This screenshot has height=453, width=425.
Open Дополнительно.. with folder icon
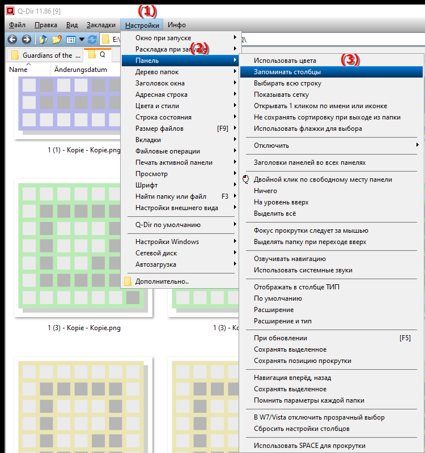[180, 281]
